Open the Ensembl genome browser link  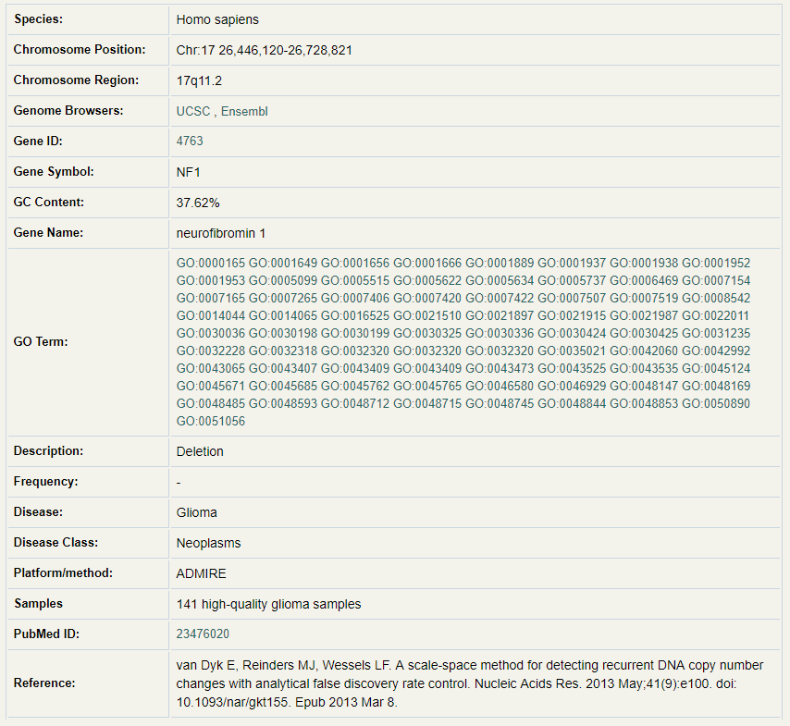pos(244,111)
